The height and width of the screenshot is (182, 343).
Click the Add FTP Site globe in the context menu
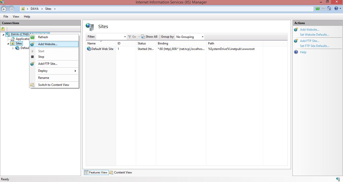click(32, 64)
